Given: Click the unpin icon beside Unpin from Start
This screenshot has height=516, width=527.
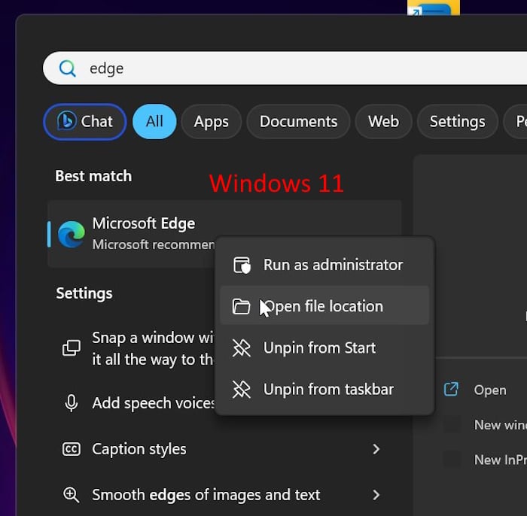Looking at the screenshot, I should 242,348.
